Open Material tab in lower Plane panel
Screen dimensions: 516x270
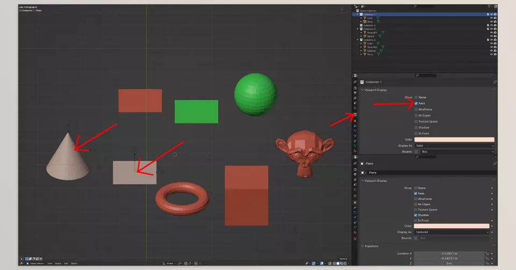(355, 232)
